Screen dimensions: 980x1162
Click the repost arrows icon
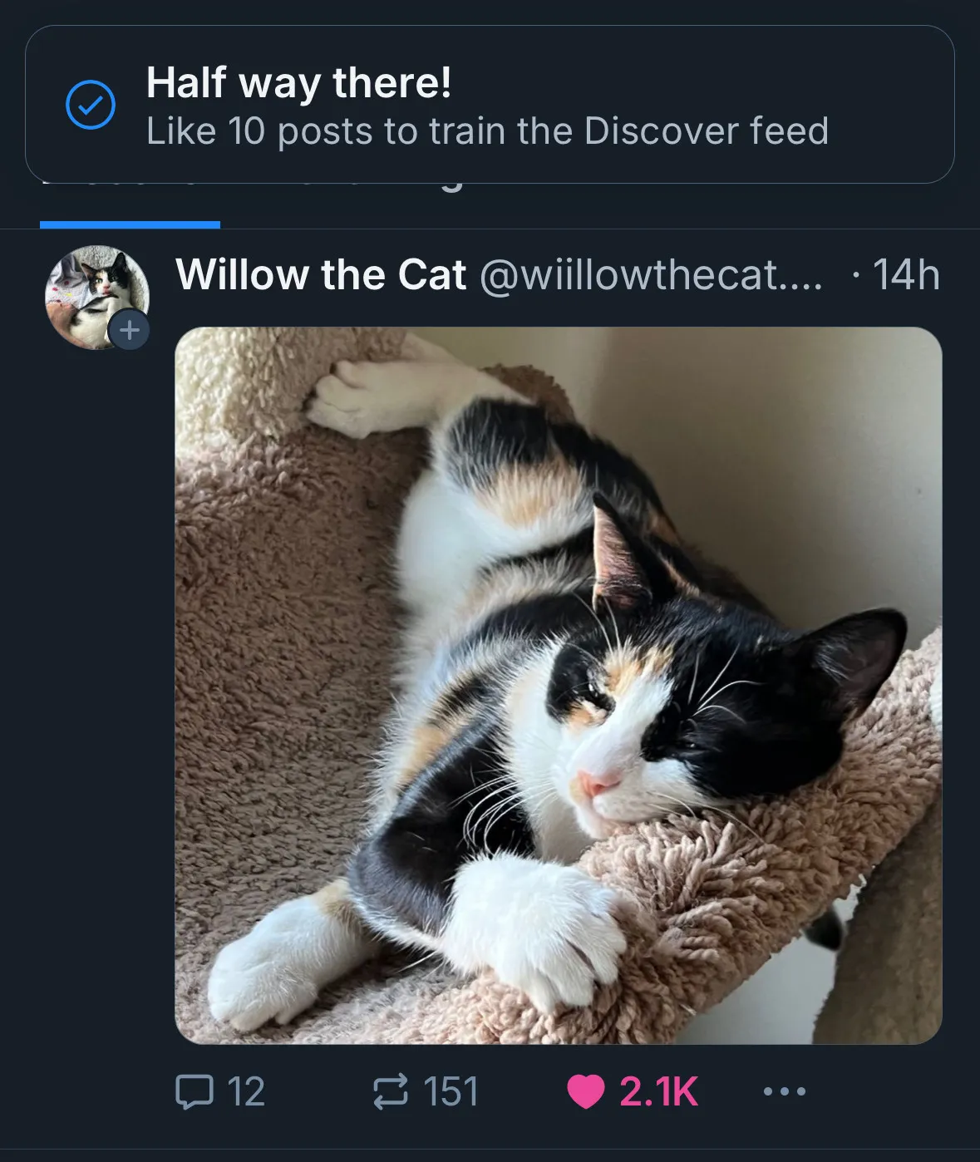391,1091
